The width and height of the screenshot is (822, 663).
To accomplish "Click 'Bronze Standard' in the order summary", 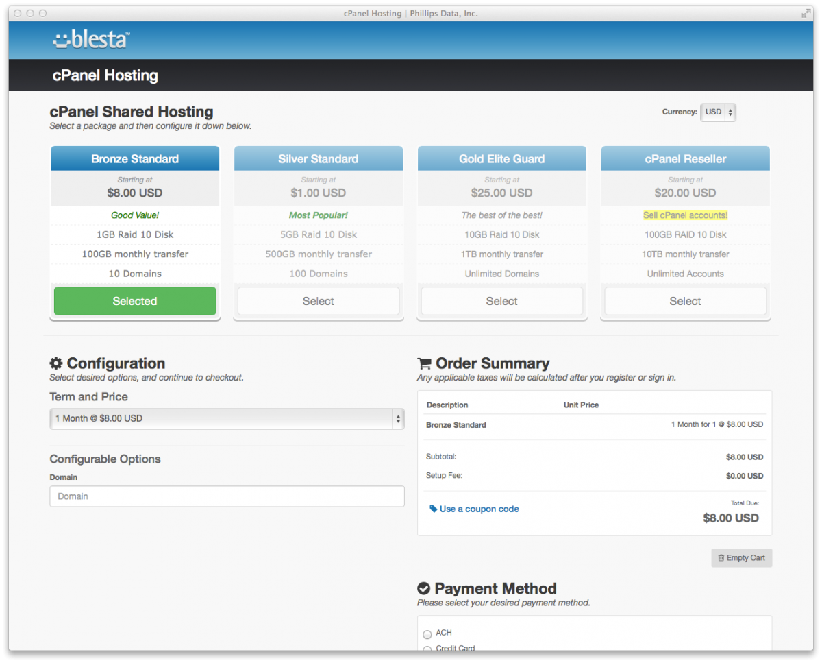I will click(456, 425).
